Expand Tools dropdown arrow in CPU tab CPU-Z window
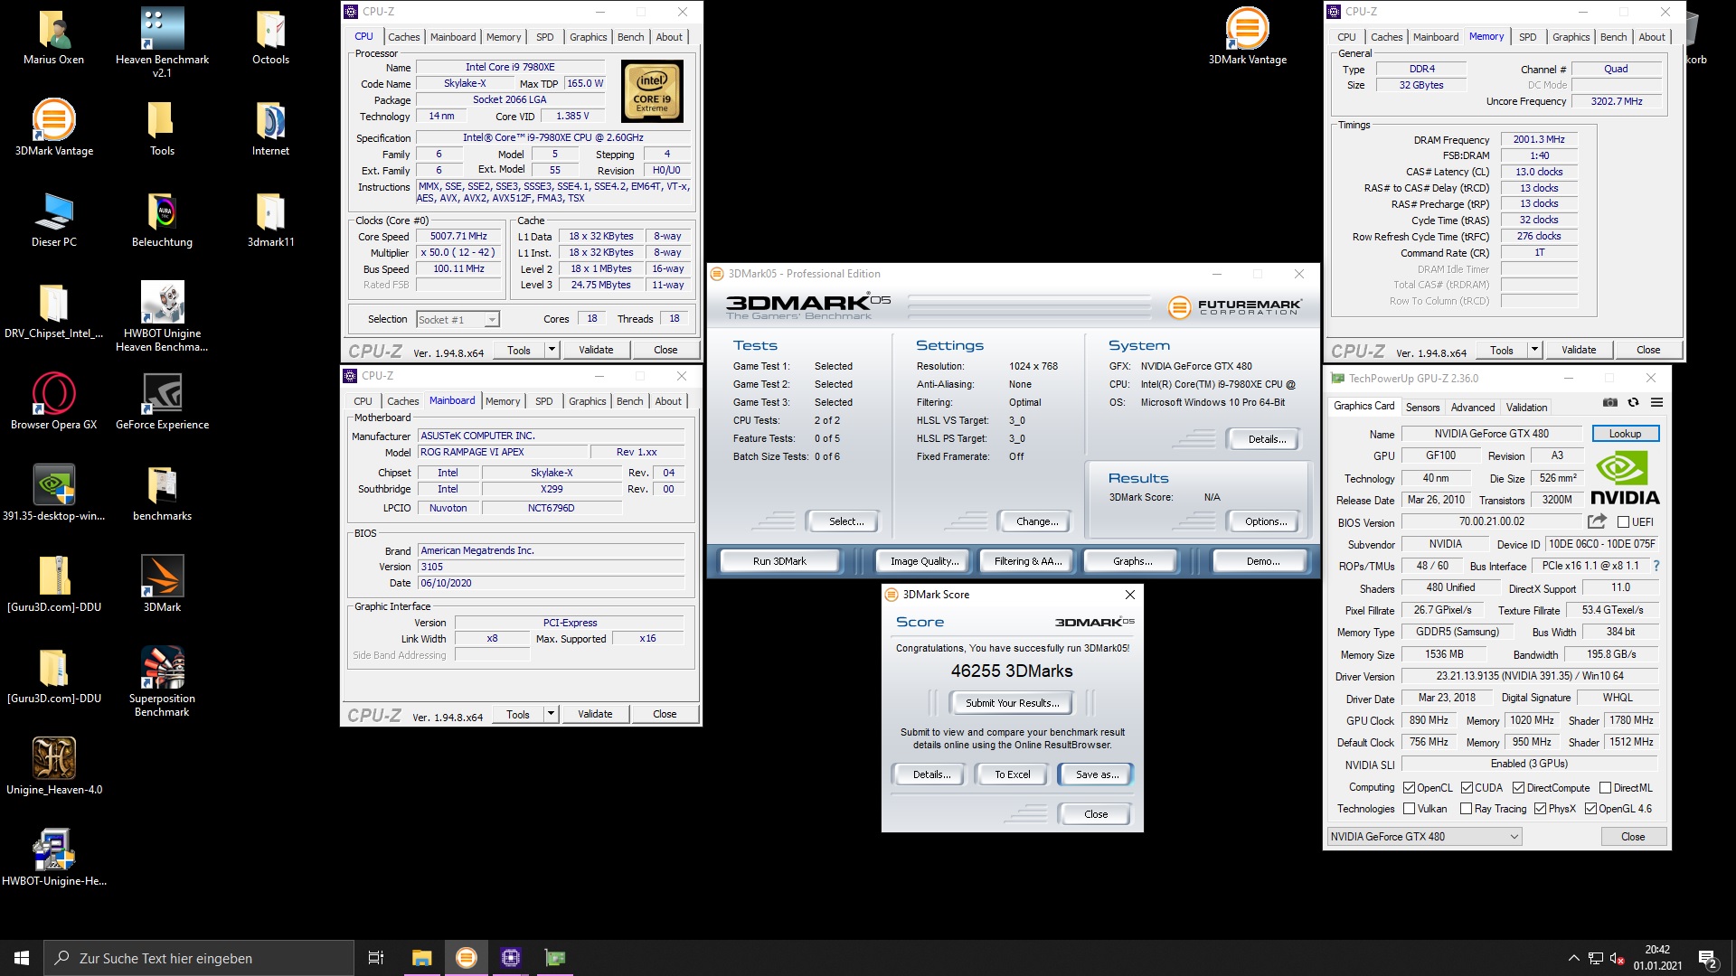 (552, 350)
